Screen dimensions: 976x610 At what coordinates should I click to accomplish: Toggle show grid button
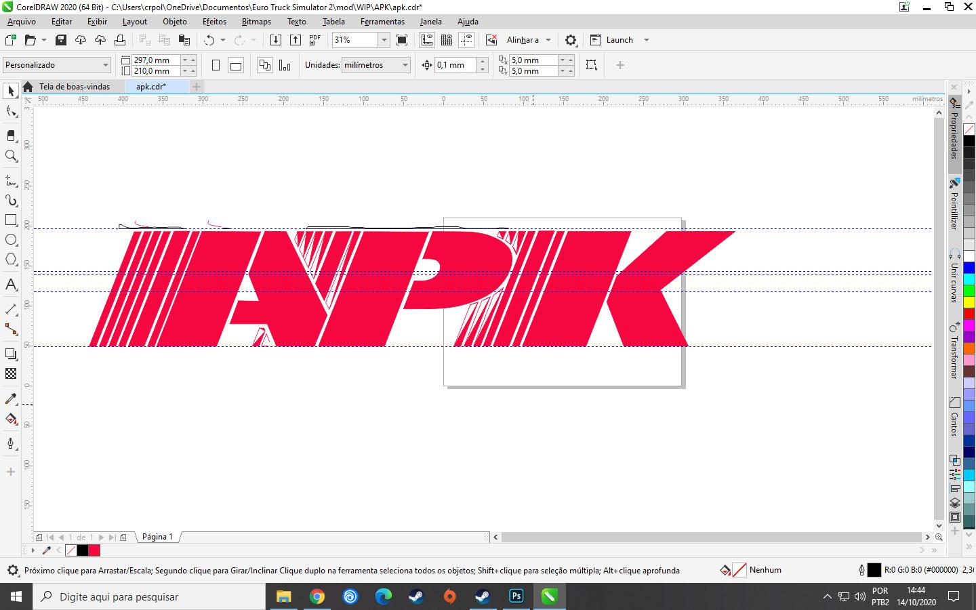pos(447,40)
